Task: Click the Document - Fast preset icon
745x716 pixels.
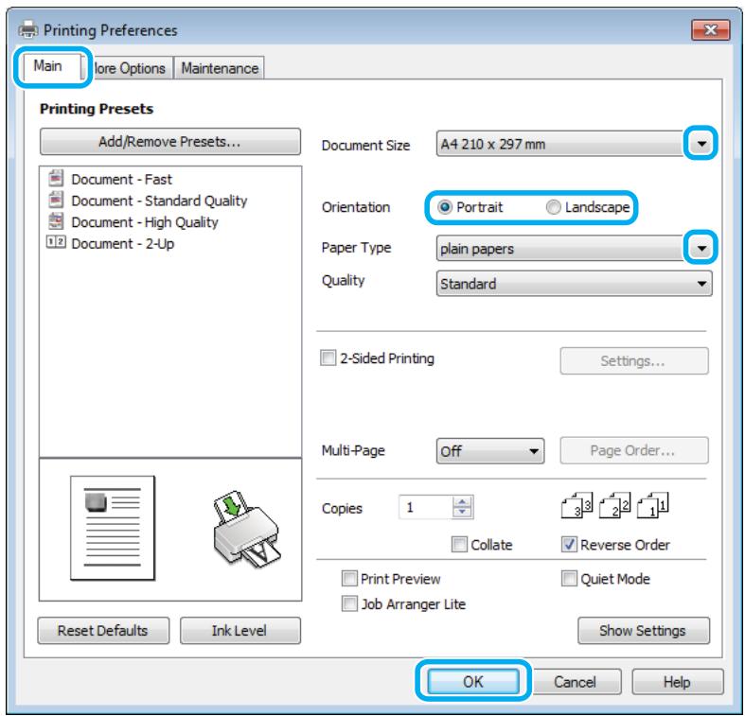Action: coord(56,178)
